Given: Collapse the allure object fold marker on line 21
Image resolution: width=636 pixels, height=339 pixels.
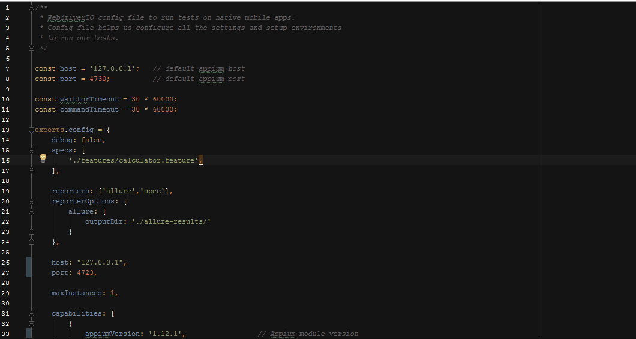Looking at the screenshot, I should [32, 211].
